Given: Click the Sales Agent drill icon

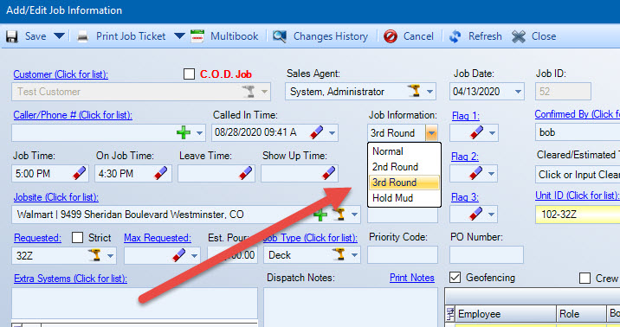Looking at the screenshot, I should [415, 91].
